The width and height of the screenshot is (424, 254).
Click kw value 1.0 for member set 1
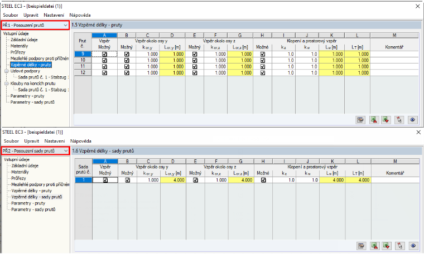pyautogui.click(x=307, y=180)
